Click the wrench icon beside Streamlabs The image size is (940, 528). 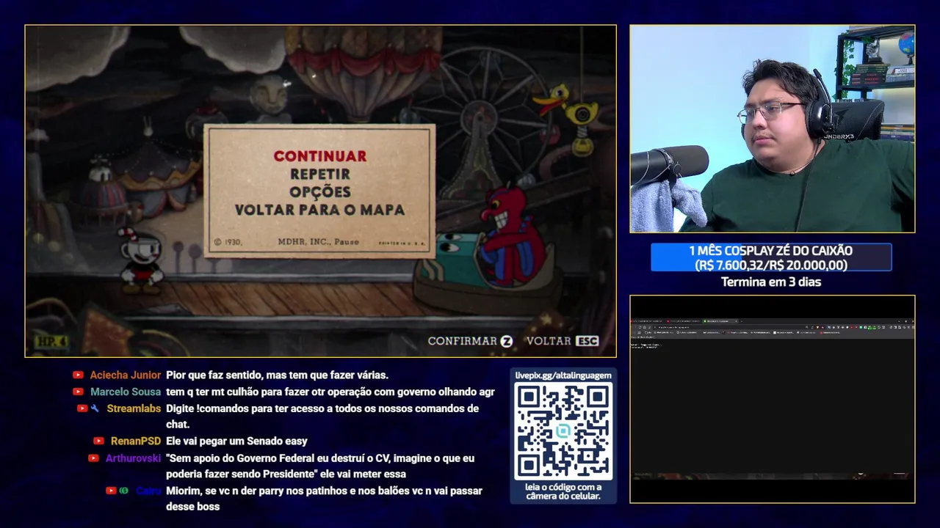(x=95, y=408)
